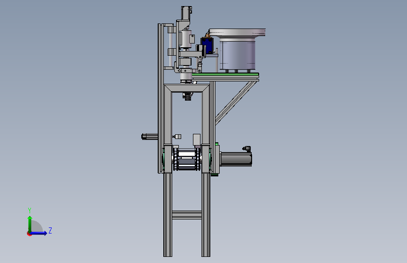
Task: Click the green Y axis arrow of the triad
Action: coord(30,224)
